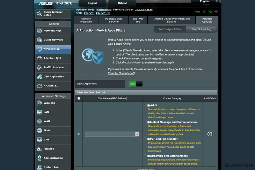The image size is (255, 170).
Task: Open the client name dropdown arrow
Action: pyautogui.click(x=137, y=134)
